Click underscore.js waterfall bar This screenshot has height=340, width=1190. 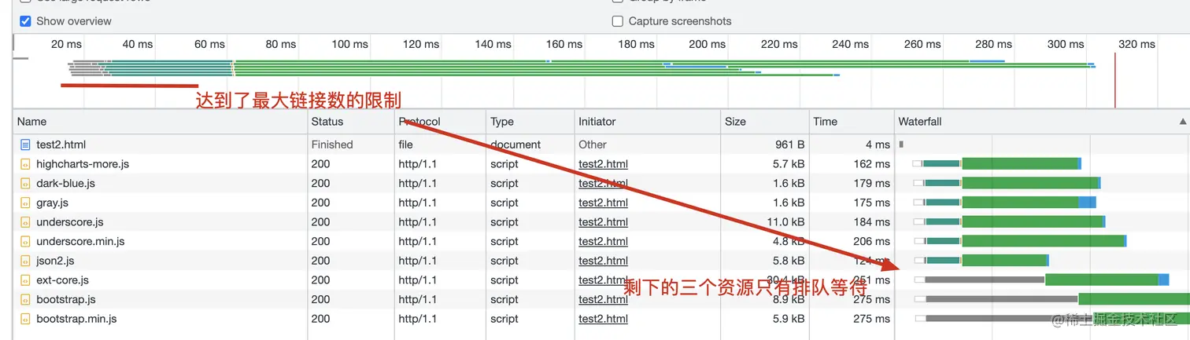[x=1009, y=221]
